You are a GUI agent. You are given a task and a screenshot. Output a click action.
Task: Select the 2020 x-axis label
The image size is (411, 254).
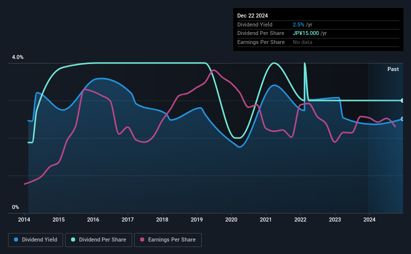[231, 219]
